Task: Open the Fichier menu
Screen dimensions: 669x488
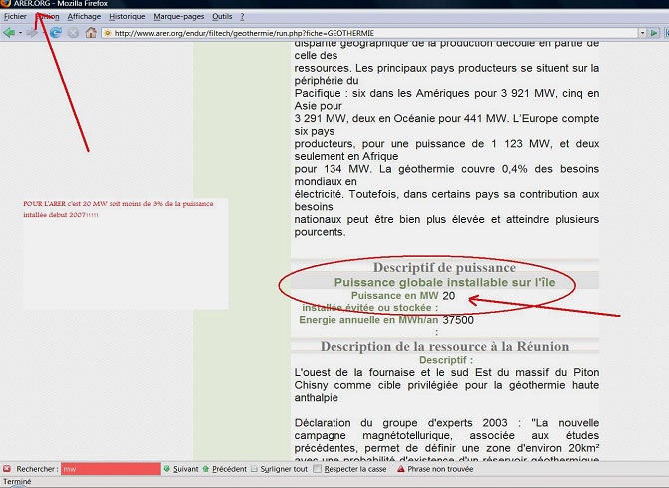Action: click(15, 17)
